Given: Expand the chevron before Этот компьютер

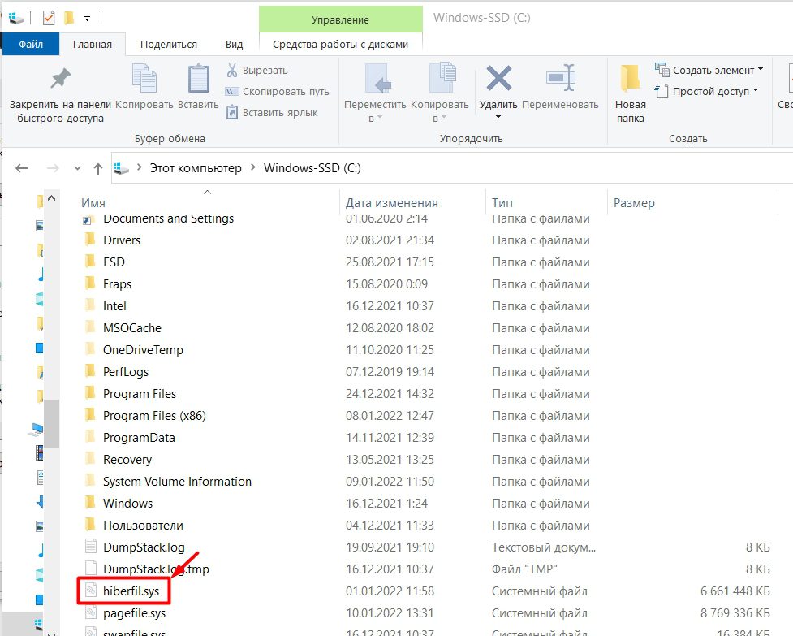Looking at the screenshot, I should (139, 167).
